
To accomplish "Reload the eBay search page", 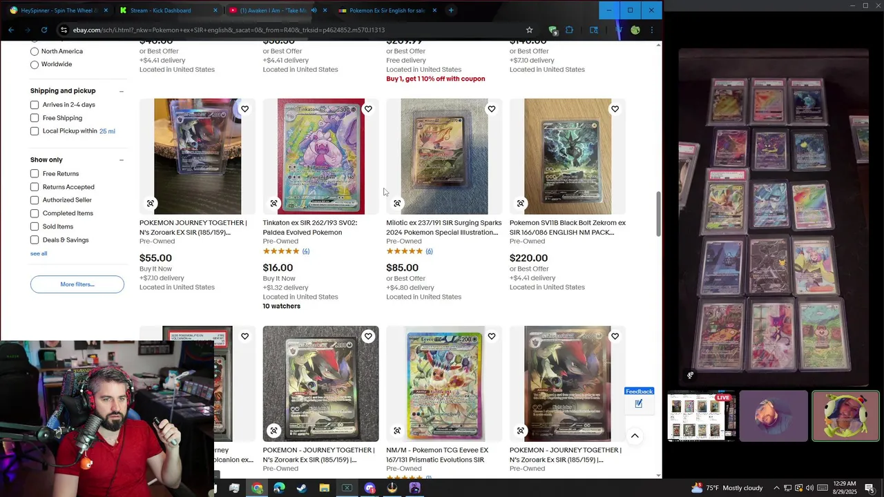I will pos(44,30).
